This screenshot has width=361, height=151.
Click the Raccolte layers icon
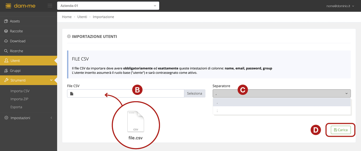(x=6, y=31)
